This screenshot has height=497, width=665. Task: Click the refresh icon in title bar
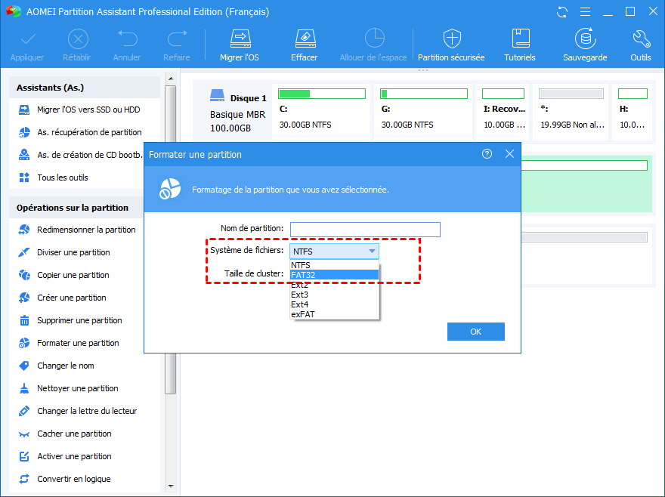click(x=562, y=11)
